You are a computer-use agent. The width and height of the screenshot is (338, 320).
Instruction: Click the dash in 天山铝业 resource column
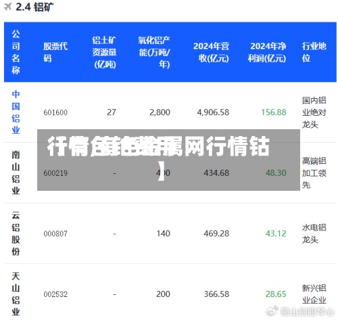click(x=114, y=294)
